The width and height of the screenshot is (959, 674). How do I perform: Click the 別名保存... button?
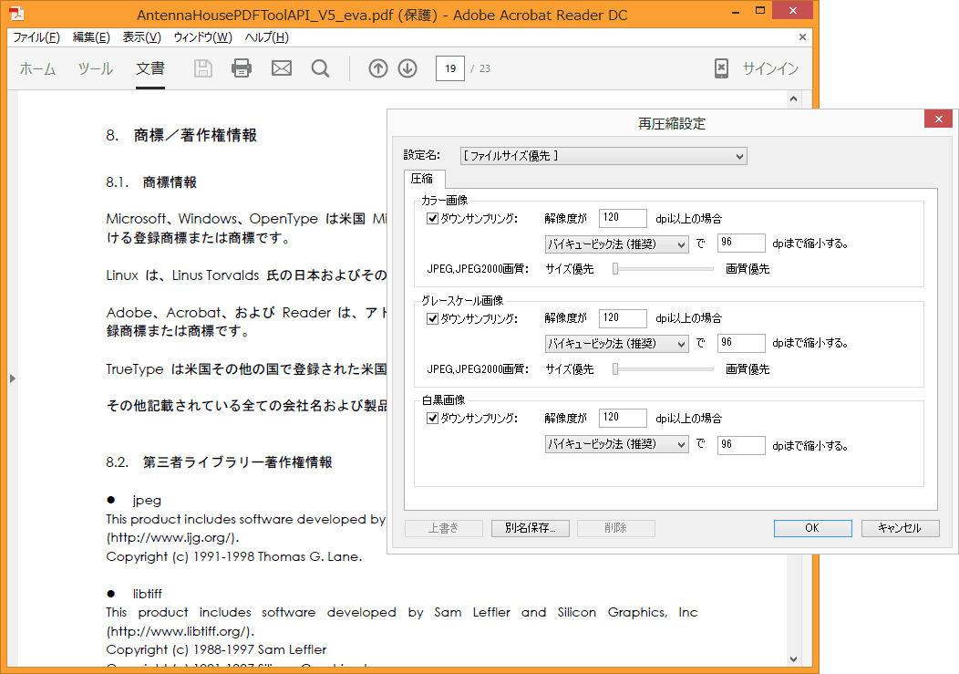coord(531,528)
